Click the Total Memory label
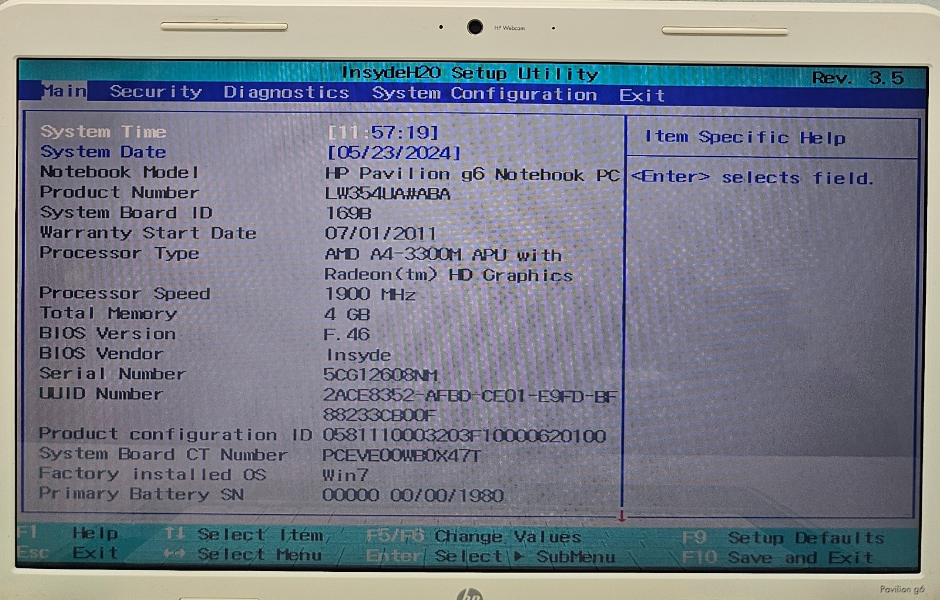The image size is (940, 600). 108,313
